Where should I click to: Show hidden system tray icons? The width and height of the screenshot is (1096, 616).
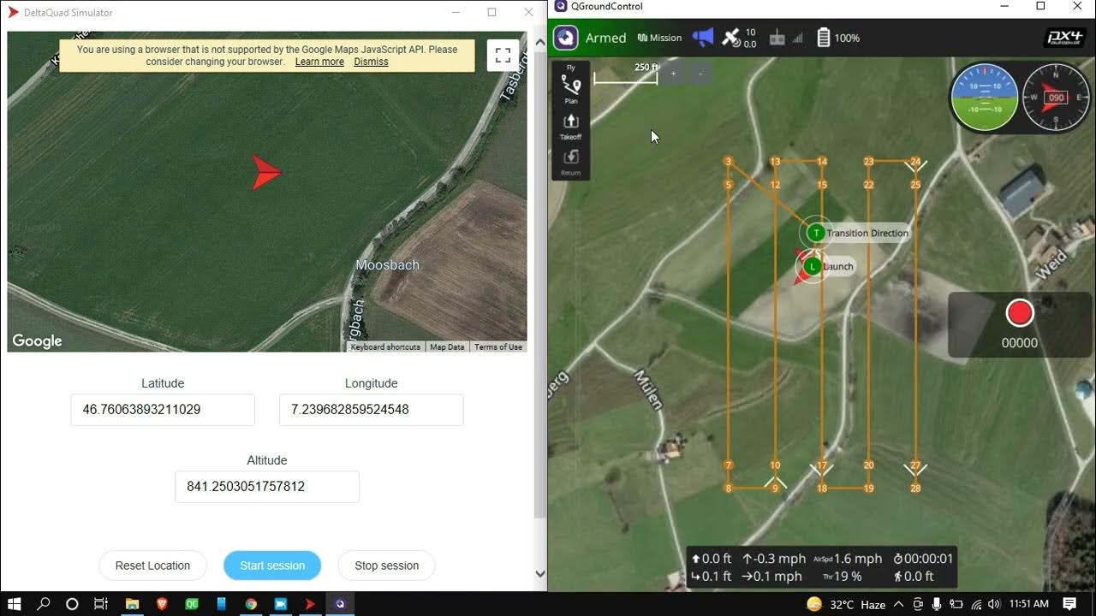click(x=898, y=604)
